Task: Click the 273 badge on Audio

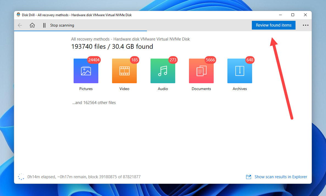Action: pyautogui.click(x=173, y=60)
